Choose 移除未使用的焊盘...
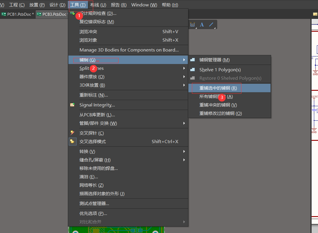This screenshot has height=233, width=318. pyautogui.click(x=128, y=168)
